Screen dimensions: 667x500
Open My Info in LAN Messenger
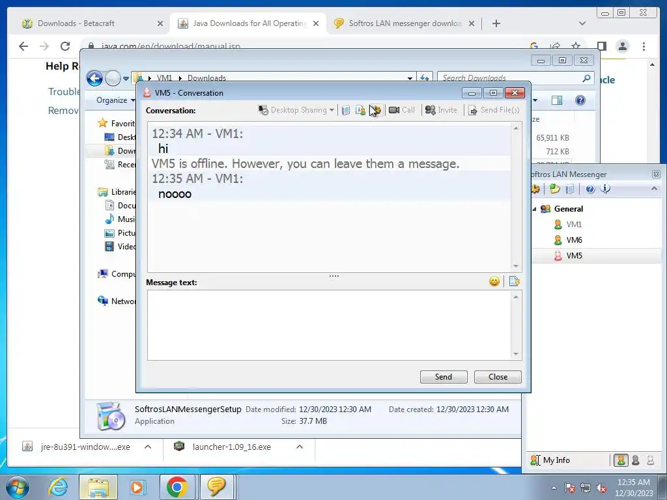pos(550,460)
